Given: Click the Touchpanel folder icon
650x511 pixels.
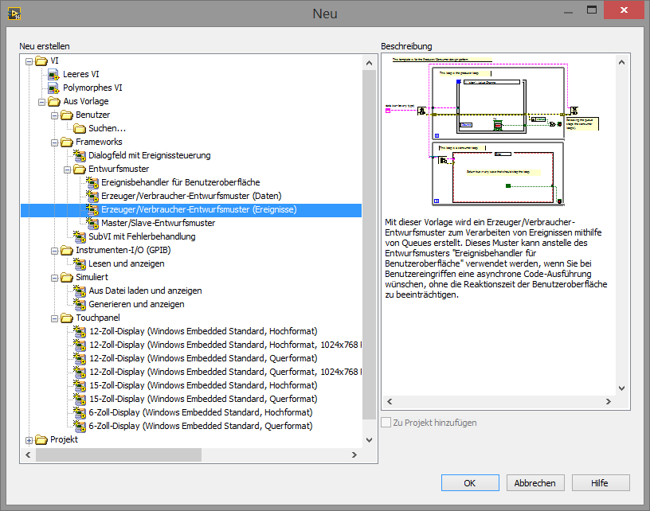Looking at the screenshot, I should [x=67, y=318].
